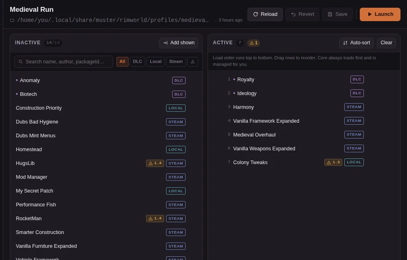Click the STEAM badge on Smarter Construction
Viewport: 407px width, 260px height.
[x=176, y=232]
